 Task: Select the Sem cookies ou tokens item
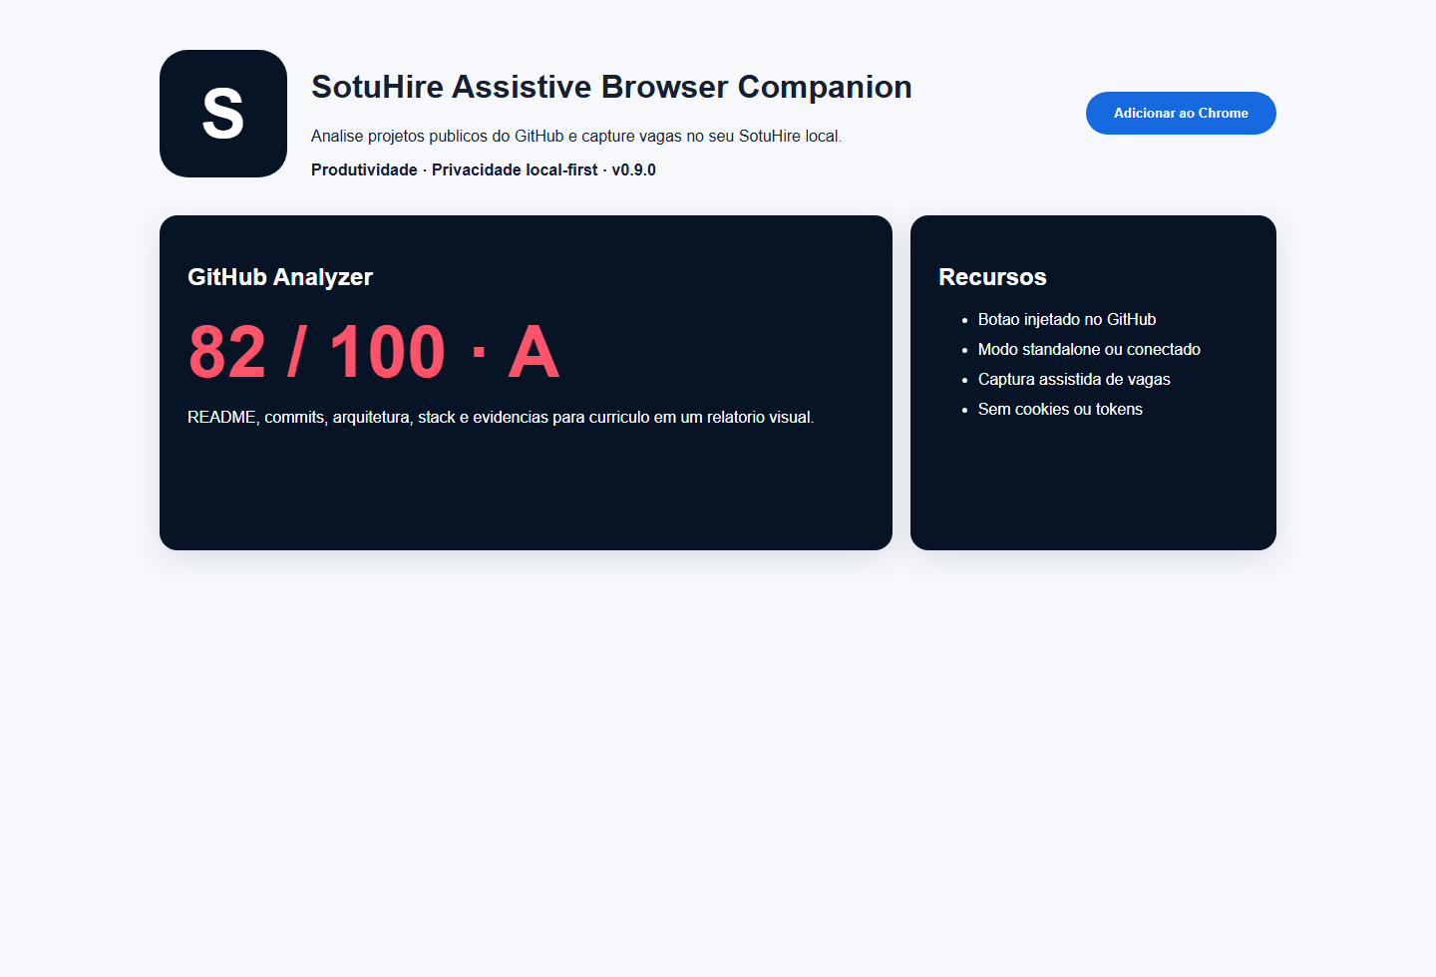coord(1060,409)
